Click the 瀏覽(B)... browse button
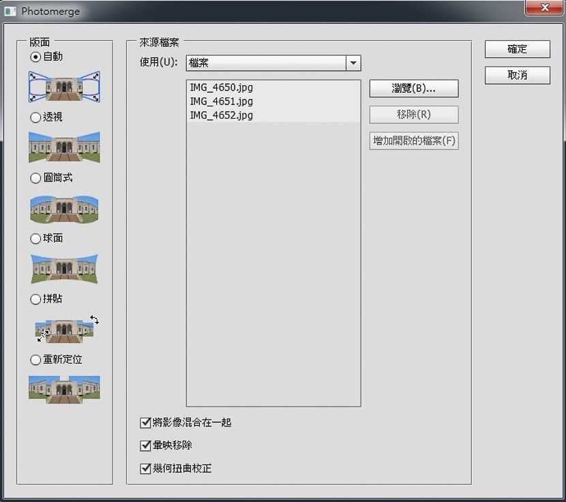Viewport: 566px width, 502px height. (414, 89)
